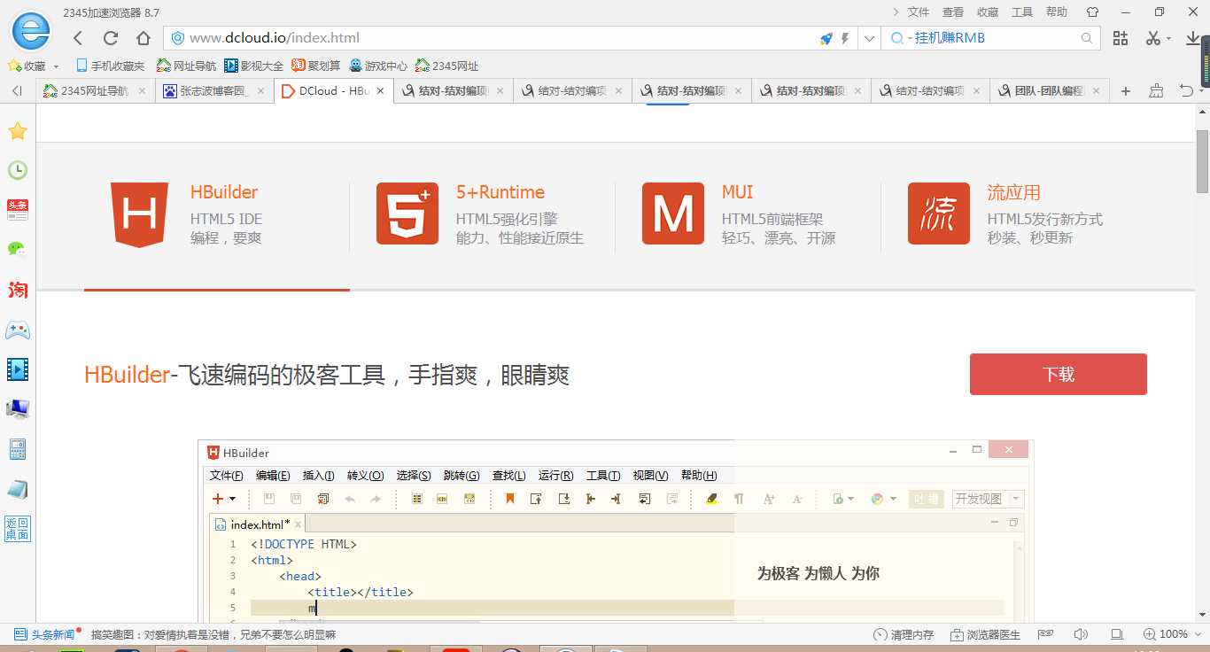
Task: Go to browser home page
Action: [x=143, y=38]
